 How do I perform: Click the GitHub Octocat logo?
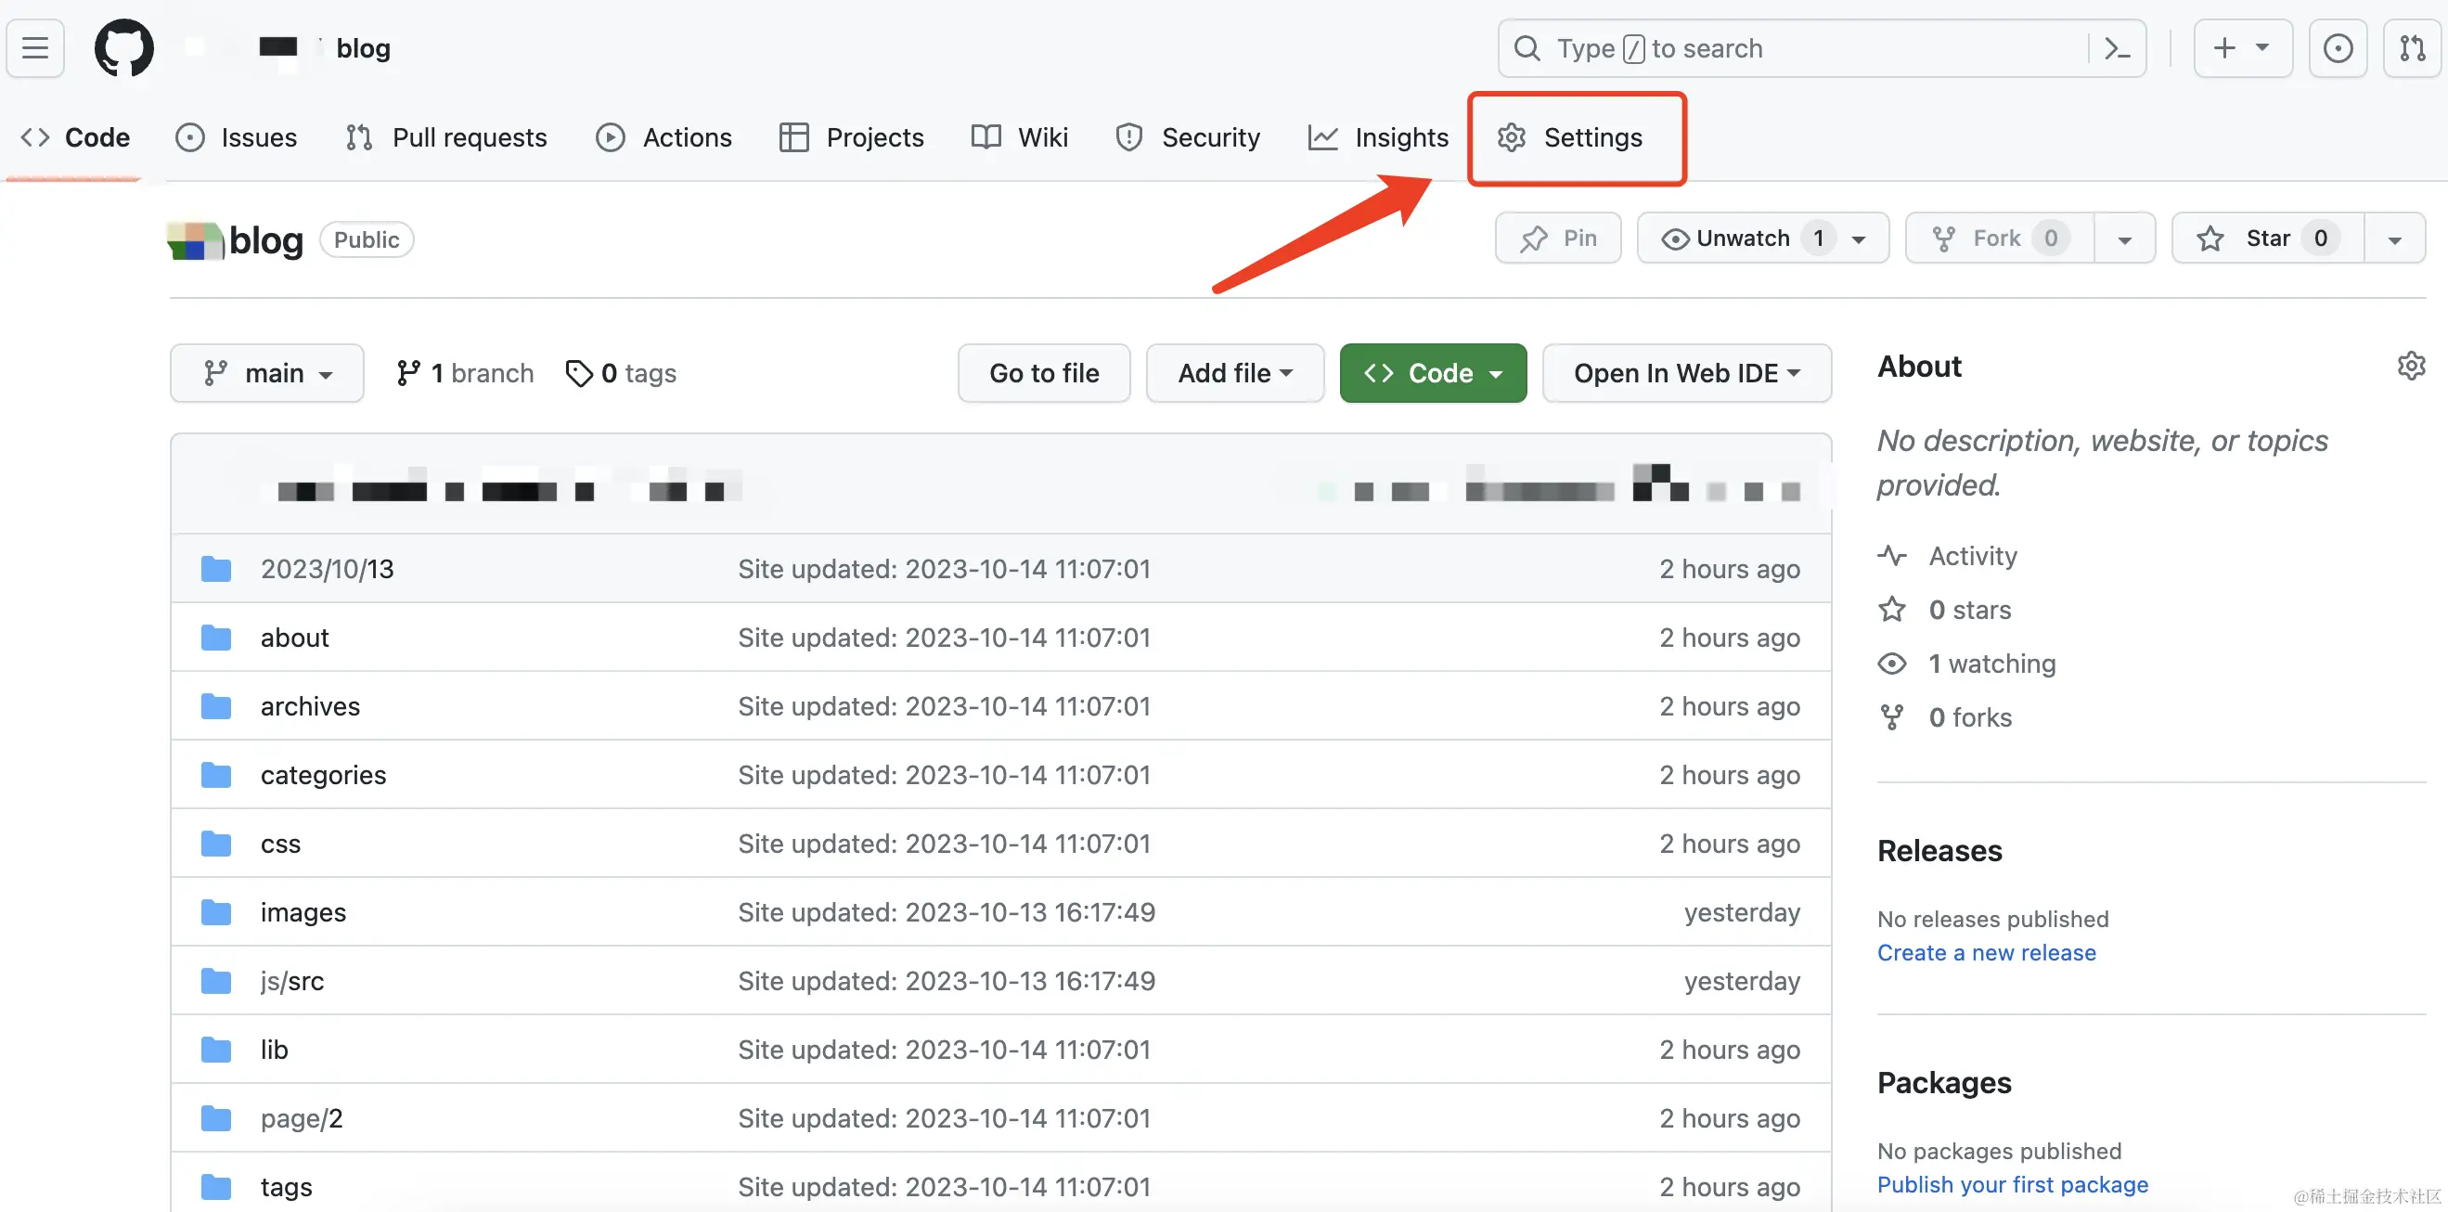point(123,47)
